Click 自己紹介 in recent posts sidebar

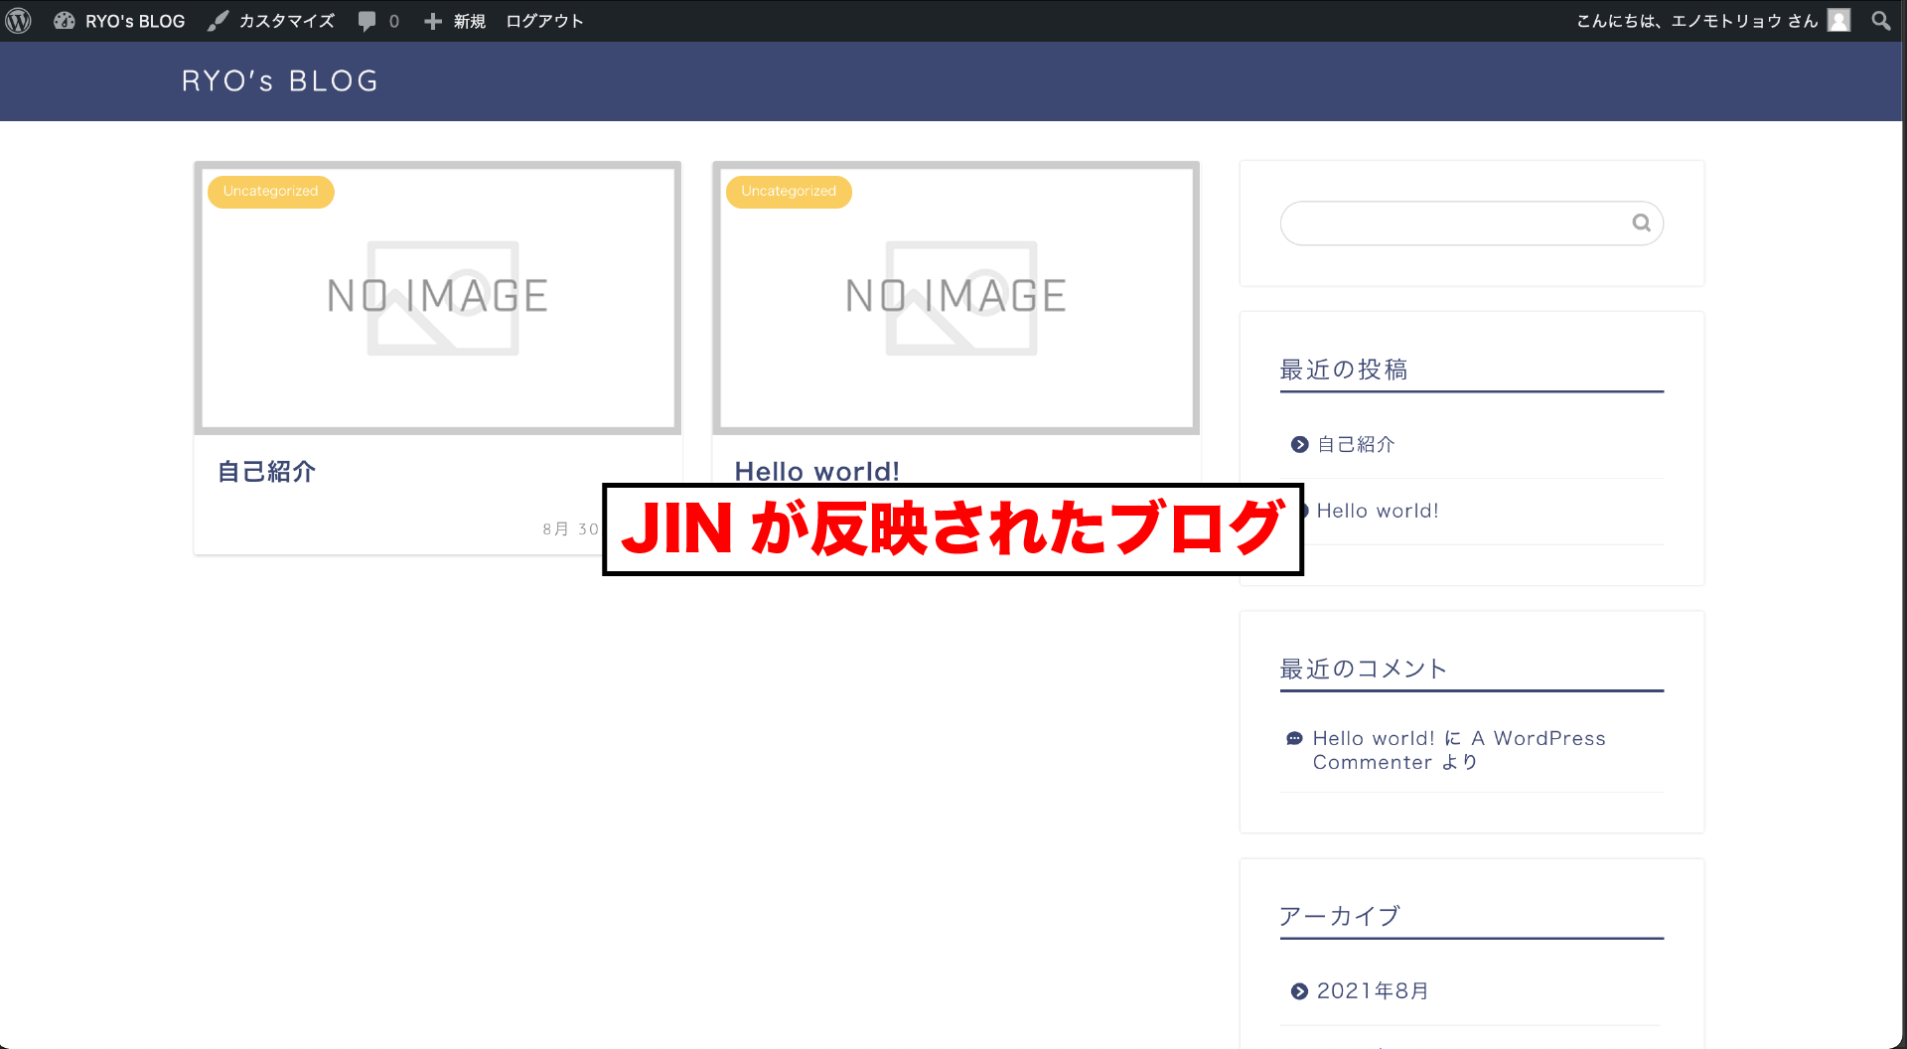point(1356,445)
